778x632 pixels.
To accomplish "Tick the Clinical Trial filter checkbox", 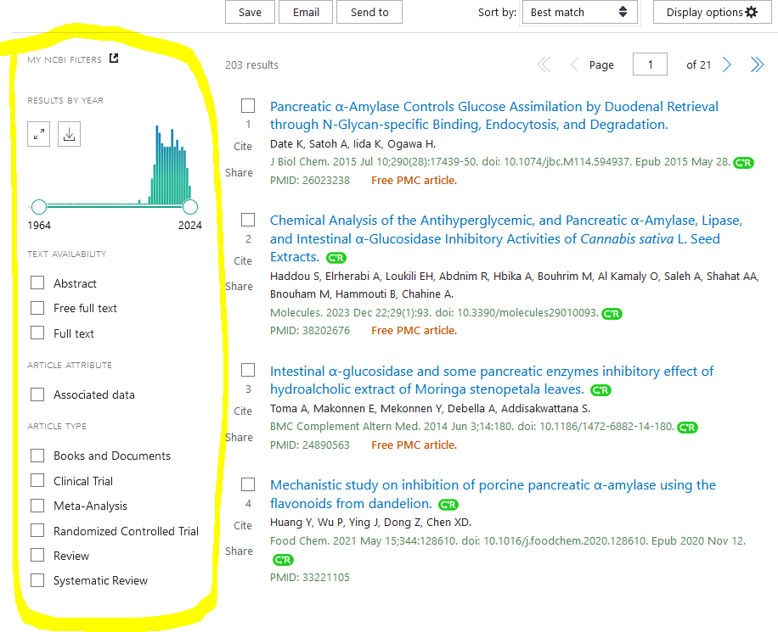I will pyautogui.click(x=37, y=481).
